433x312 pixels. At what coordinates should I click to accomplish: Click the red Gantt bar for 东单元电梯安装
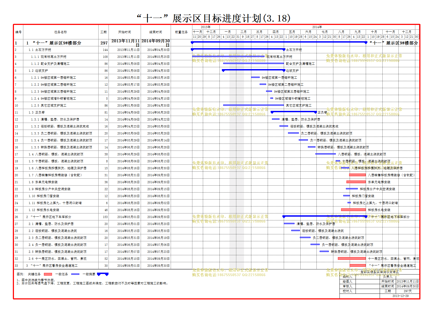(x=356, y=182)
